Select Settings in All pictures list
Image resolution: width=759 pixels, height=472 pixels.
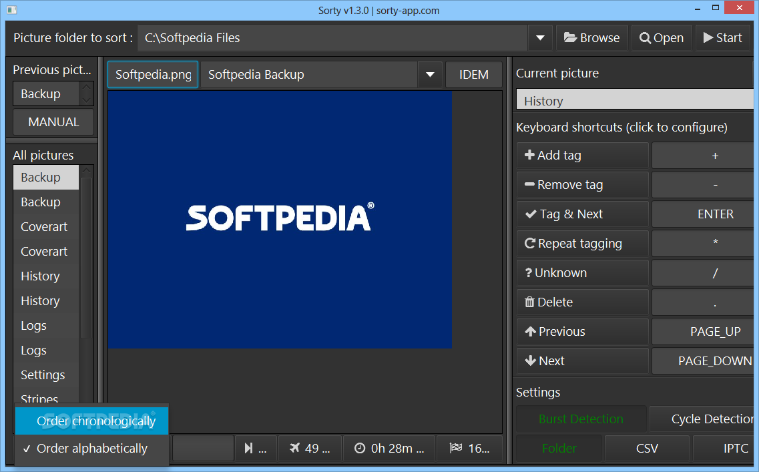pyautogui.click(x=46, y=375)
